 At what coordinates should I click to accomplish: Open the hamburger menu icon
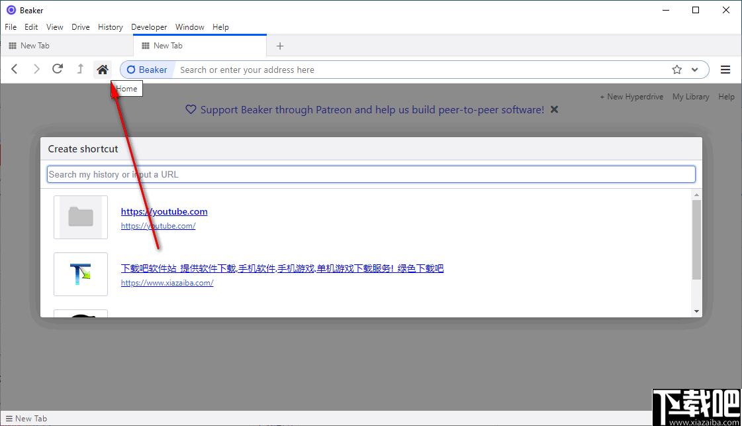pyautogui.click(x=725, y=70)
